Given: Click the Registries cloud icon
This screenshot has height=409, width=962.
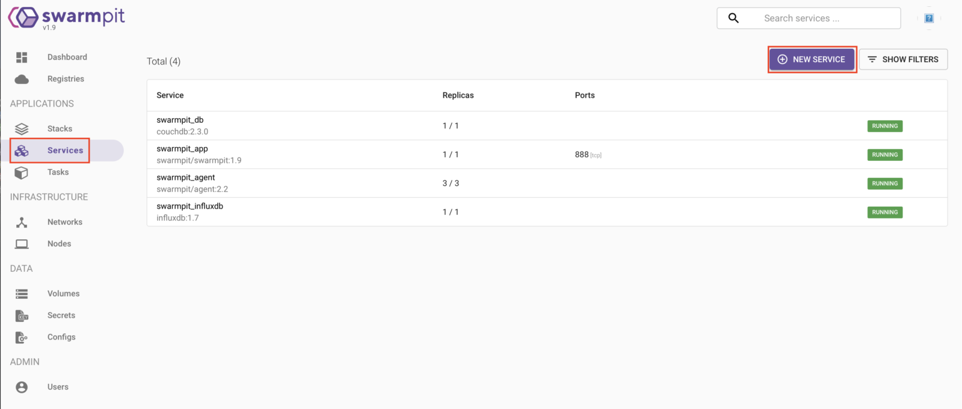Looking at the screenshot, I should (x=22, y=79).
